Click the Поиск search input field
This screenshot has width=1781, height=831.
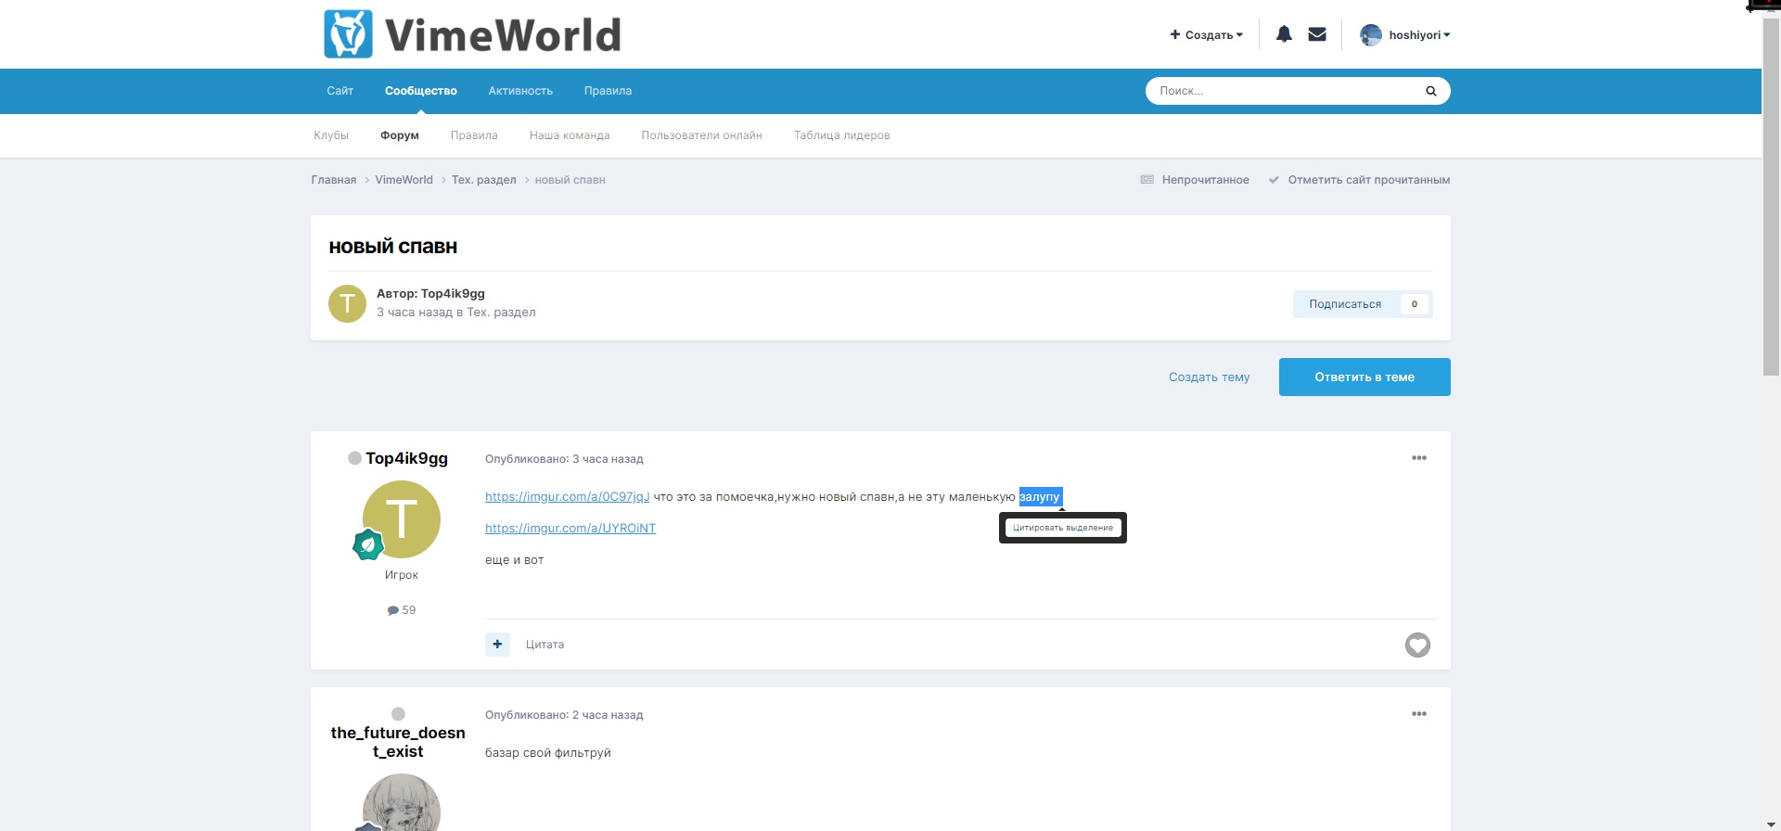pyautogui.click(x=1285, y=91)
